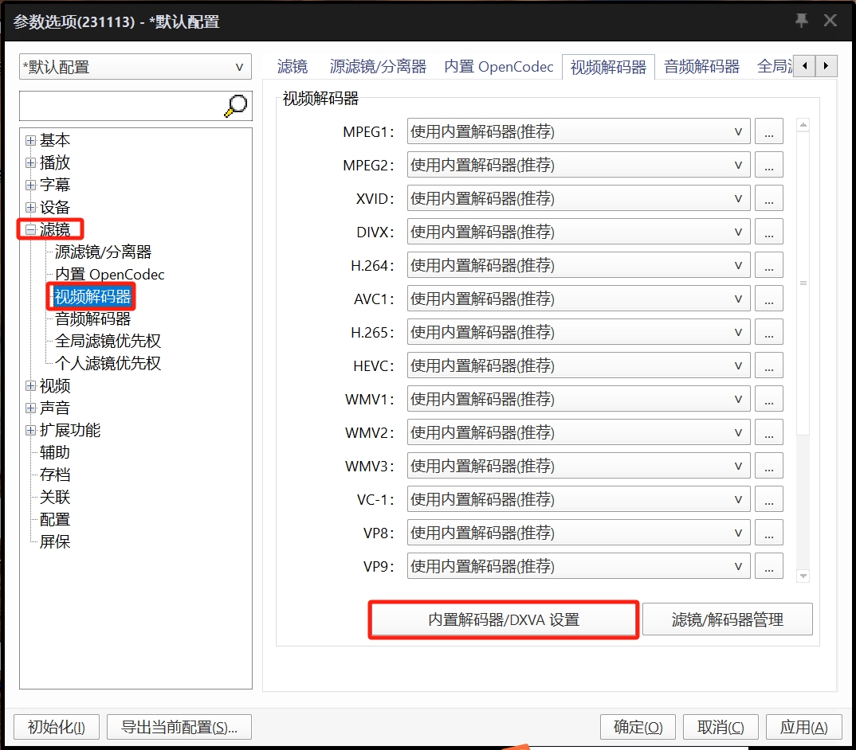Image resolution: width=856 pixels, height=750 pixels.
Task: Open the XVID decoder dropdown
Action: pyautogui.click(x=579, y=198)
